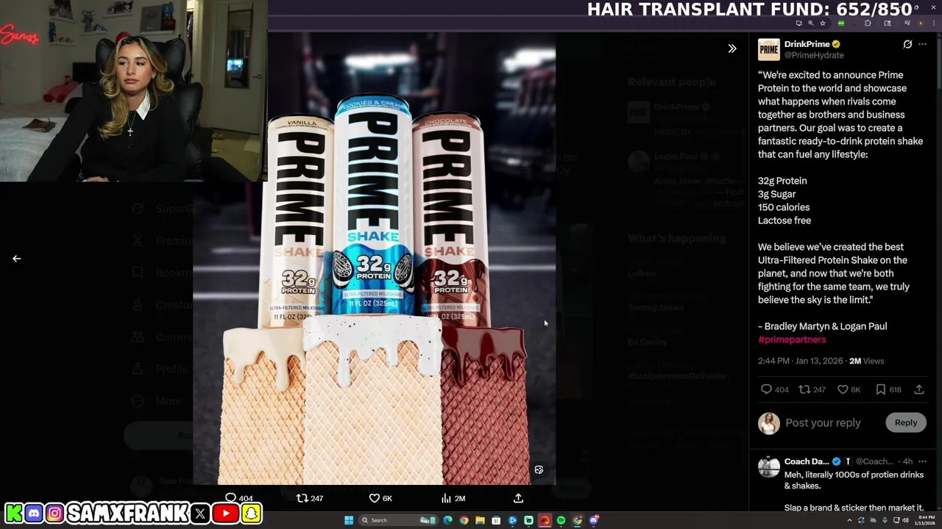
Task: Open browser profile avatar
Action: pos(921,24)
